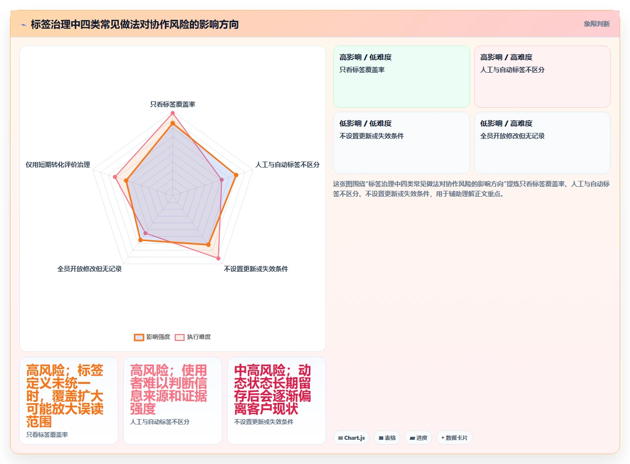Image resolution: width=630 pixels, height=464 pixels.
Task: Select the 高影响 / 高难度 quadrant card
Action: click(542, 77)
